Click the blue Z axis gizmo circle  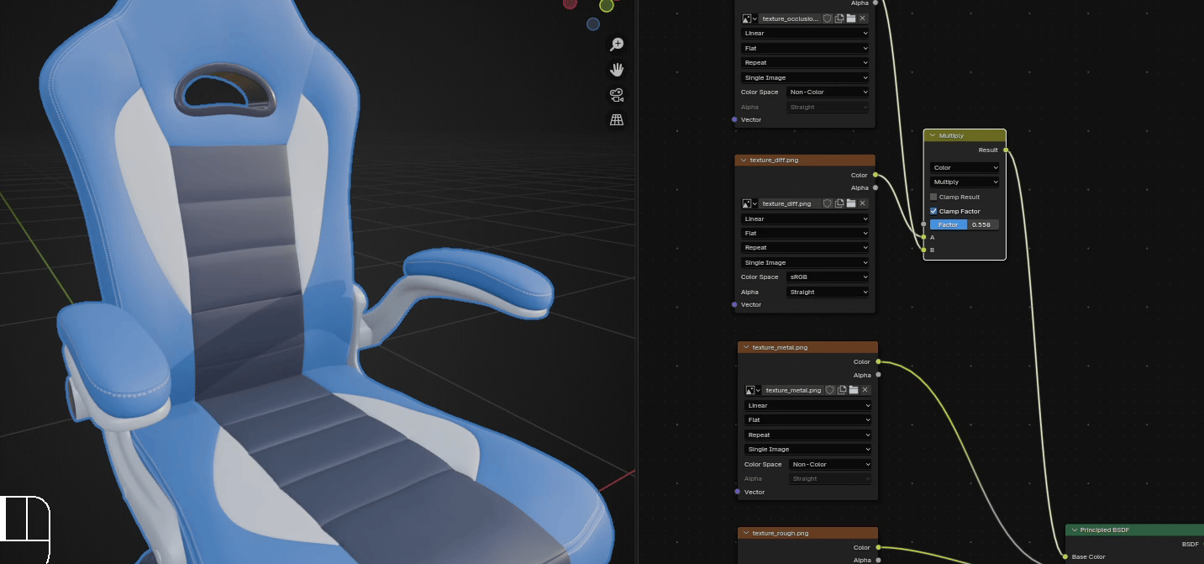[593, 24]
